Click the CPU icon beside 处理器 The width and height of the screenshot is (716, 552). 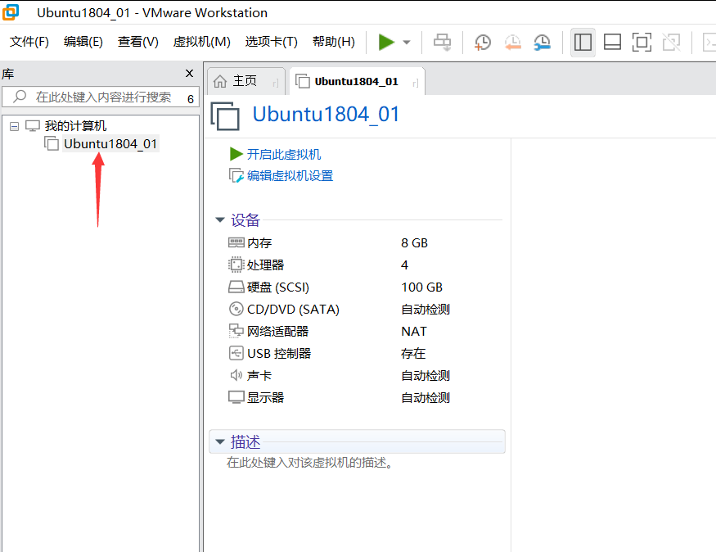tap(236, 265)
